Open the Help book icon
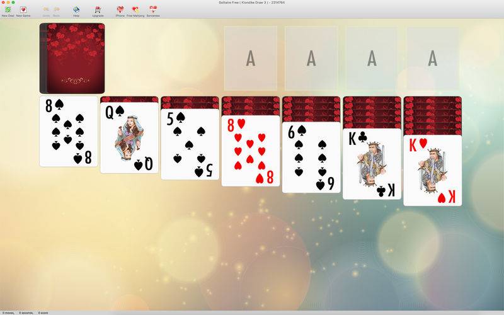Viewport: 504px width, 315px height. 76,9
